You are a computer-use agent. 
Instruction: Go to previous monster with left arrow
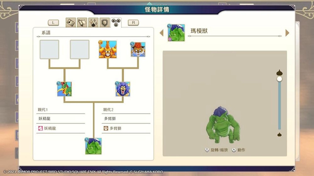161,33
